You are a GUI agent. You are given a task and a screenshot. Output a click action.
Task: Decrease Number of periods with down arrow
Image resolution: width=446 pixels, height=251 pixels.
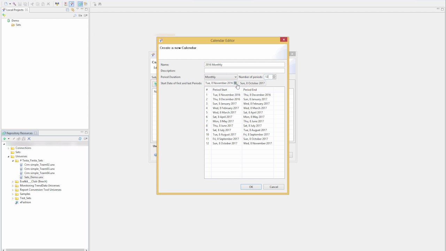coord(274,78)
